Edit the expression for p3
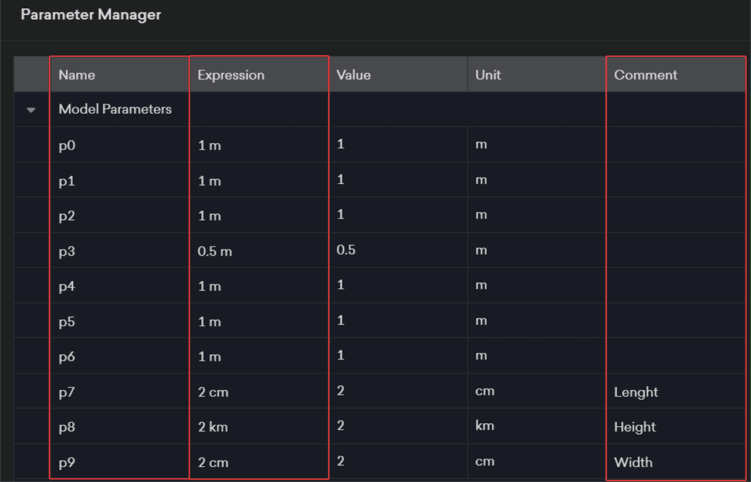This screenshot has height=482, width=751. pyautogui.click(x=215, y=251)
